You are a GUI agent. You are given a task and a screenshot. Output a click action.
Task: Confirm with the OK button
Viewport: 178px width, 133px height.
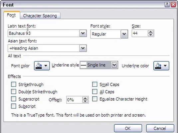click(128, 128)
